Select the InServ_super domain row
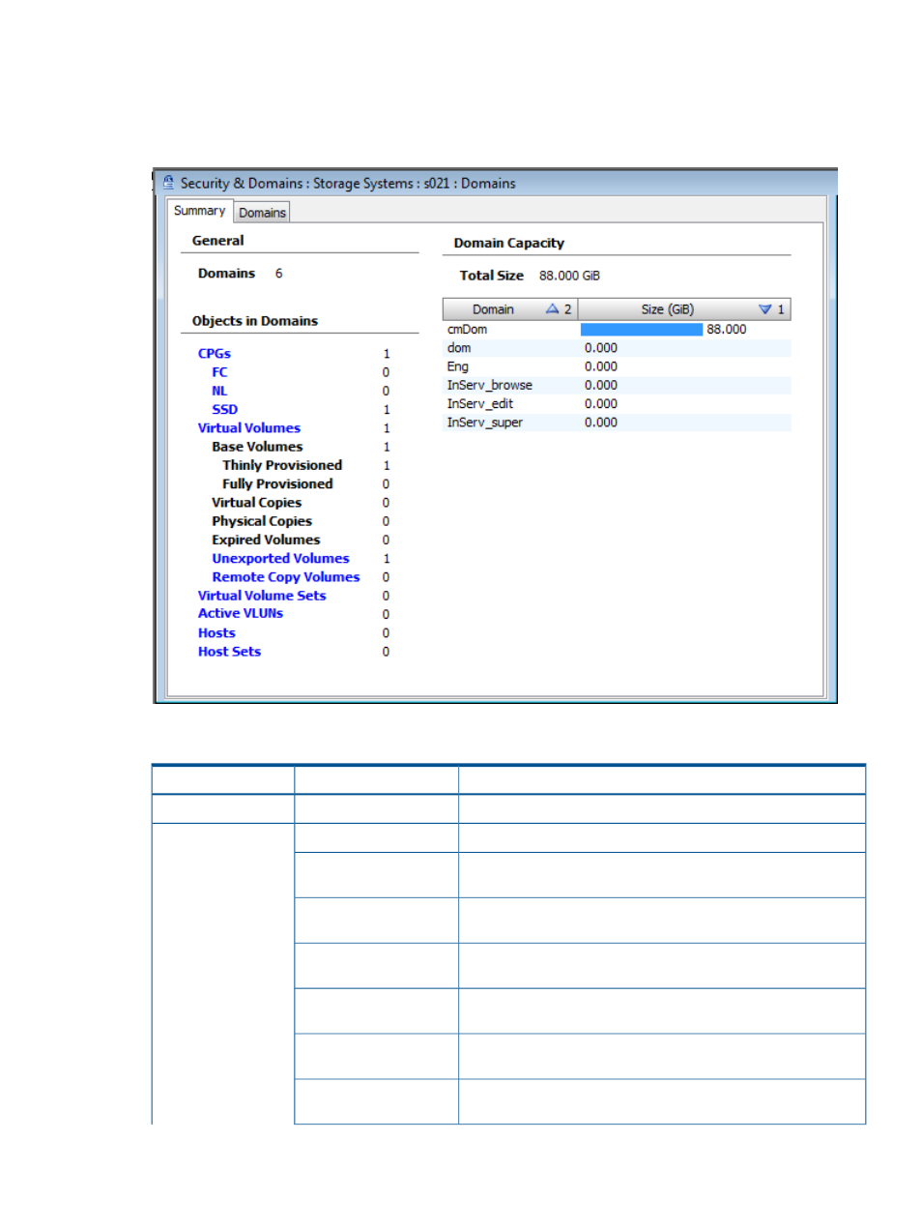This screenshot has width=922, height=1228. (617, 423)
